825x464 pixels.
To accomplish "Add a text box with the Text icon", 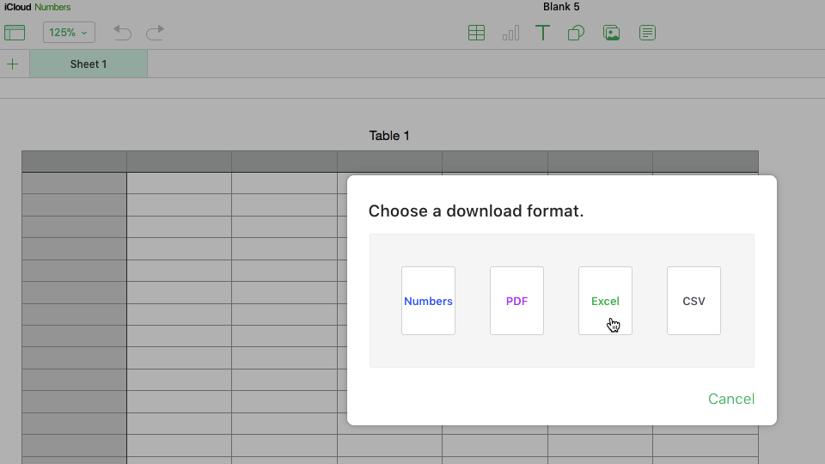I will 542,33.
